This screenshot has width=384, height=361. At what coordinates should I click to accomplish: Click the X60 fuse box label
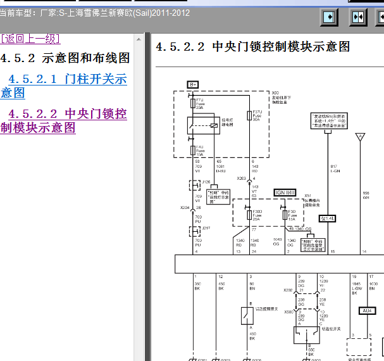[282, 98]
